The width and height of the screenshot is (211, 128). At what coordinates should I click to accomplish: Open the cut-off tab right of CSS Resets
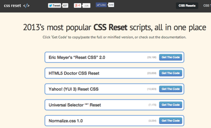207,6
